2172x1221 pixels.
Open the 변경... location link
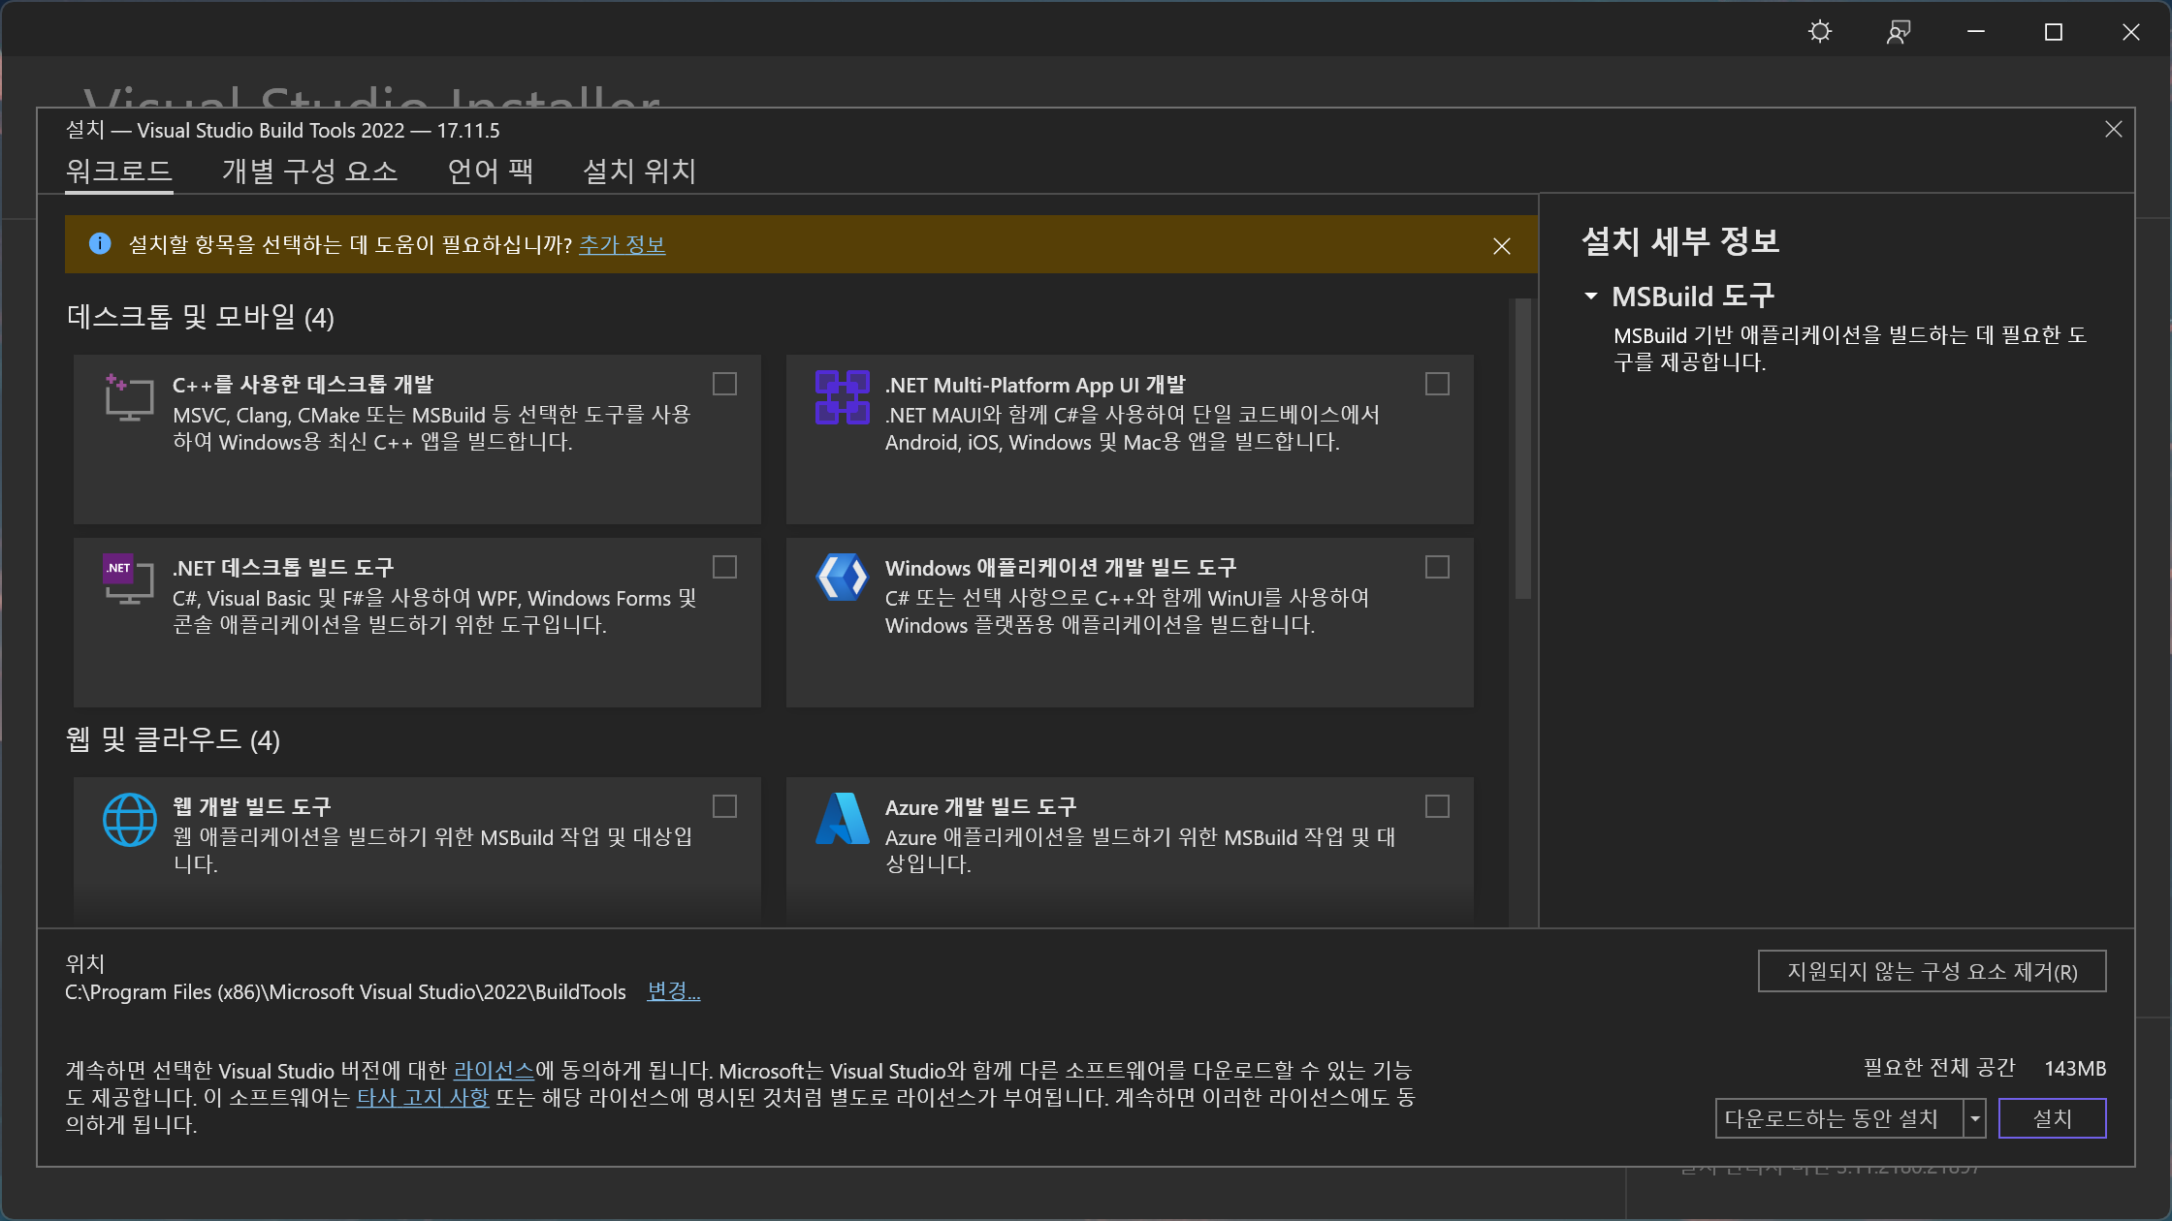(673, 991)
